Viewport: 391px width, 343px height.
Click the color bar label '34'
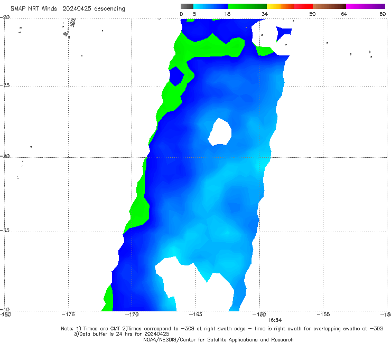(265, 14)
